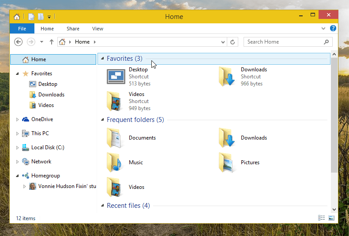Screen dimensions: 349x236
Task: Select Music folder icon
Action: point(115,162)
